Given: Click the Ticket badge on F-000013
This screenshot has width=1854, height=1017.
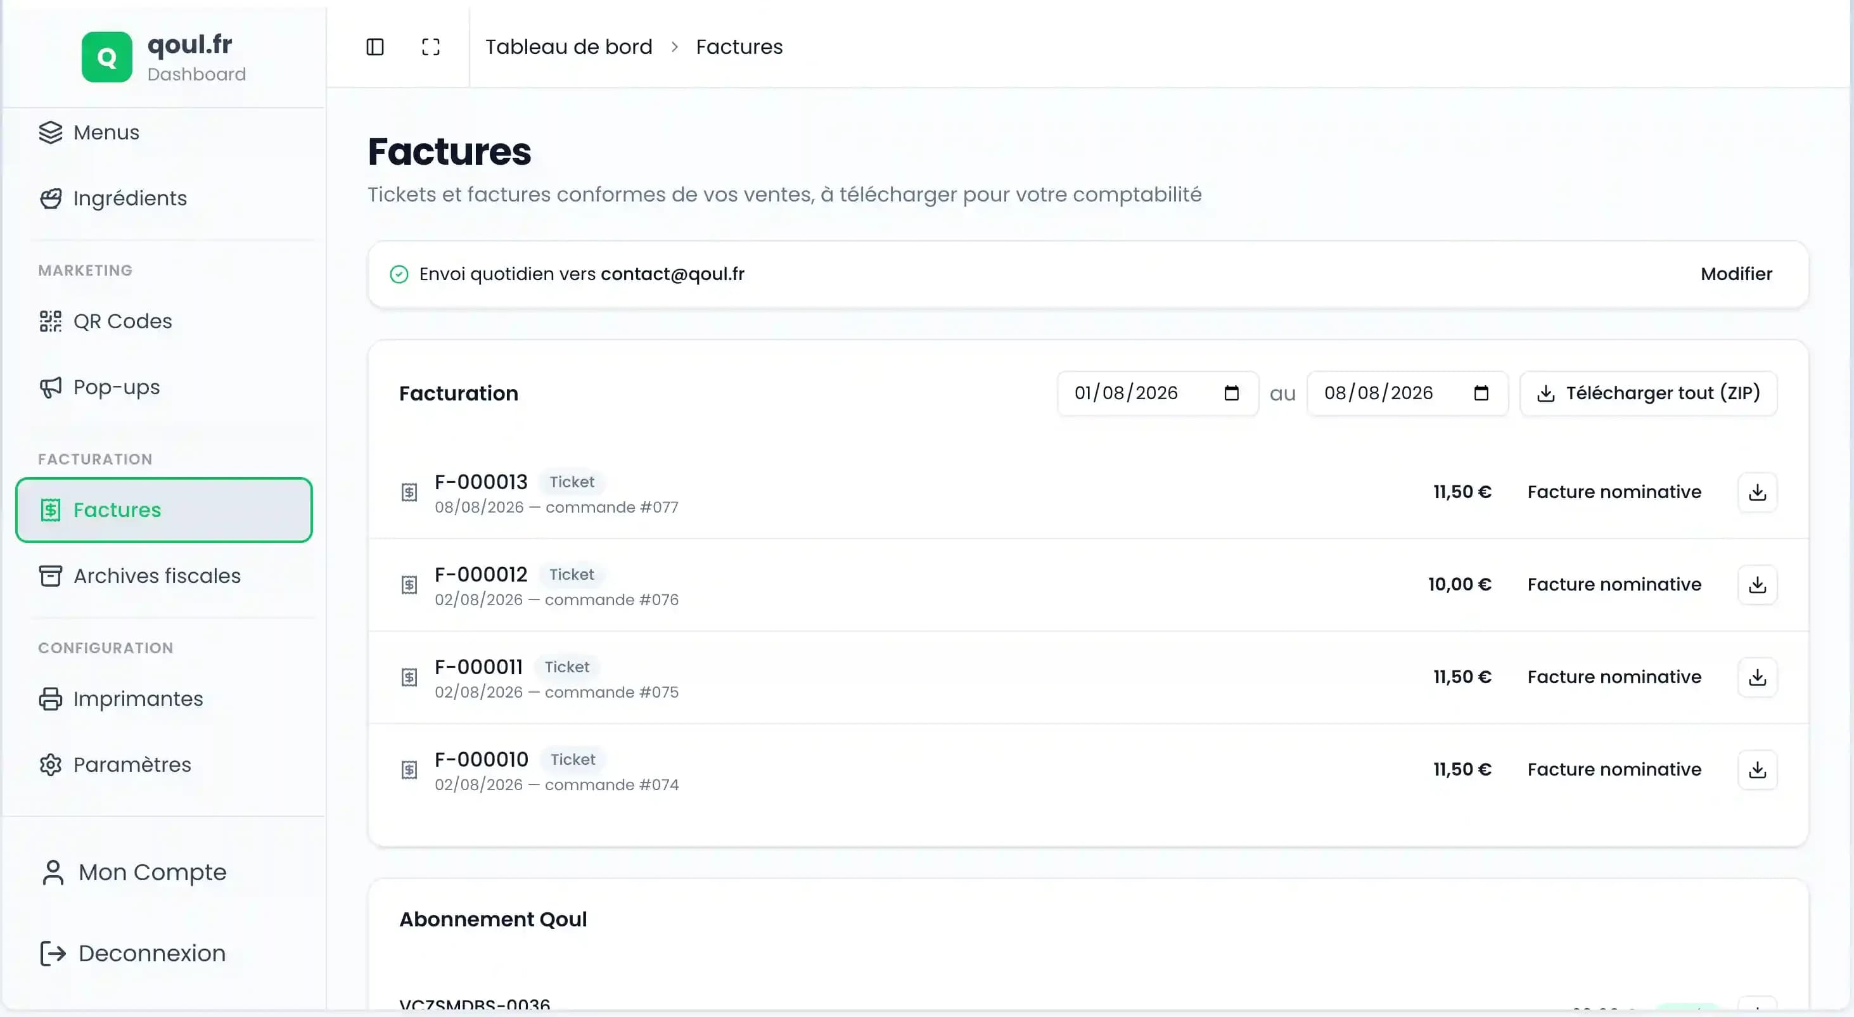Looking at the screenshot, I should [x=572, y=482].
